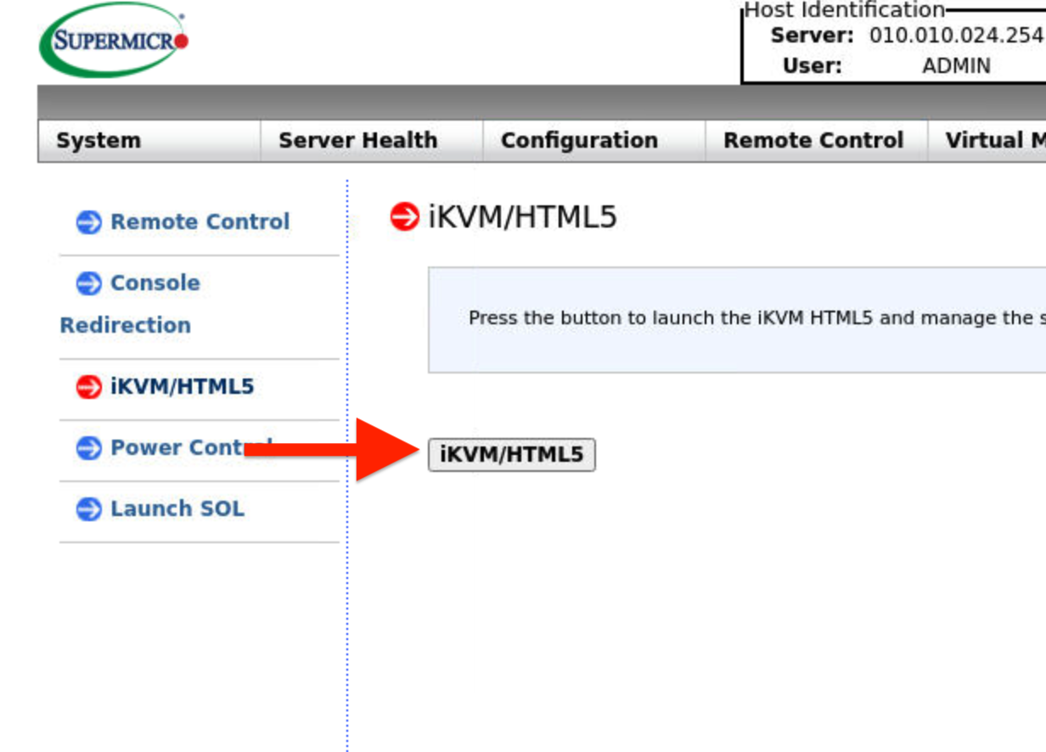Image resolution: width=1046 pixels, height=752 pixels.
Task: Open the System menu
Action: 98,141
